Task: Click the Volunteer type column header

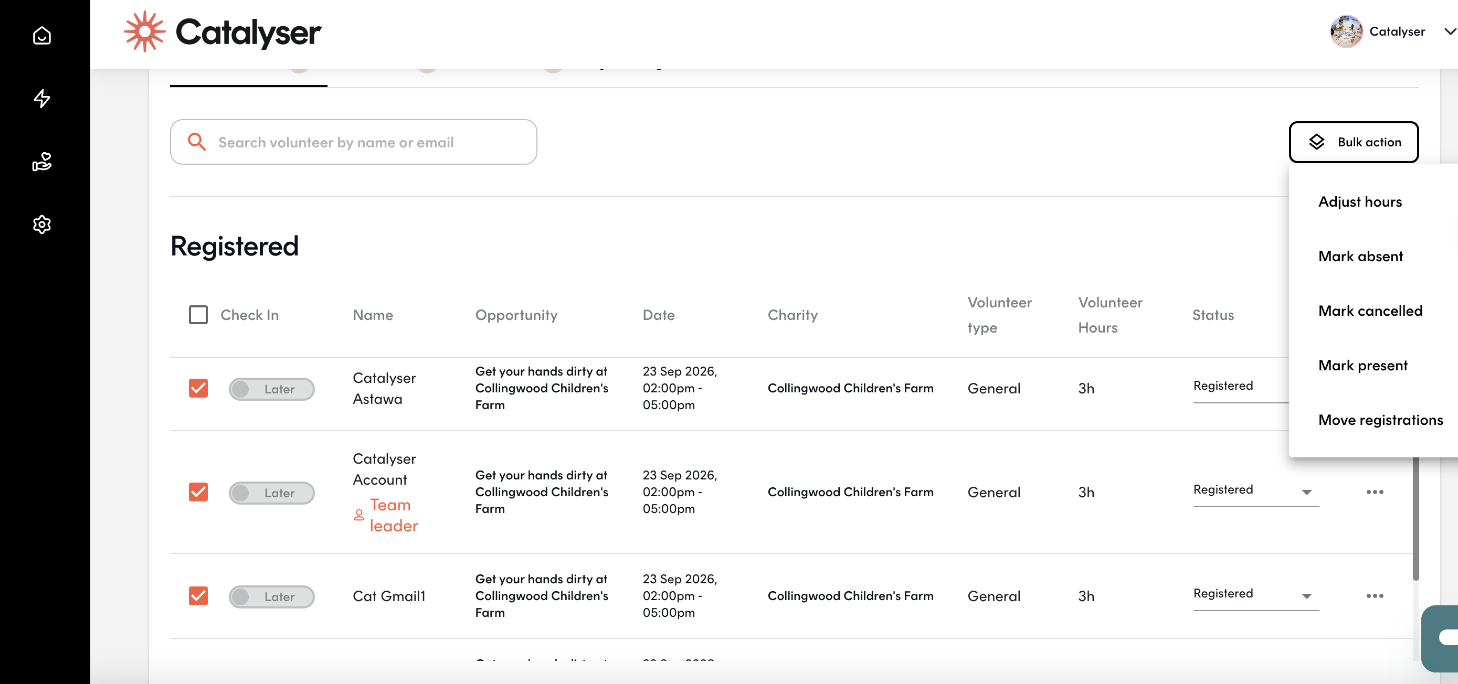Action: (999, 315)
